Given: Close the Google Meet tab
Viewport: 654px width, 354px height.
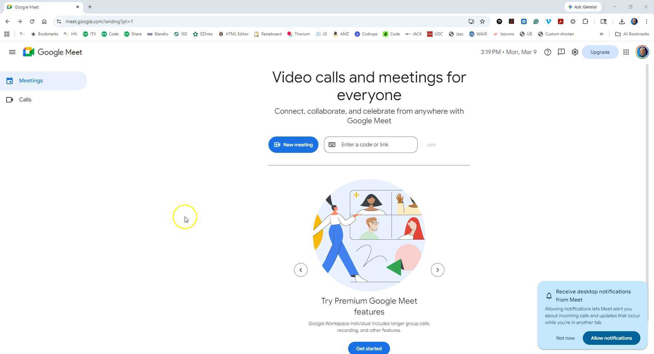Looking at the screenshot, I should coord(78,7).
